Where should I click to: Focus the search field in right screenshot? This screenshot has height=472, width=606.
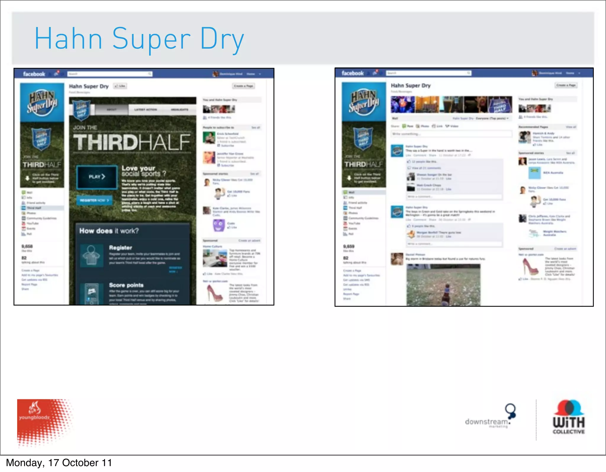click(x=429, y=73)
